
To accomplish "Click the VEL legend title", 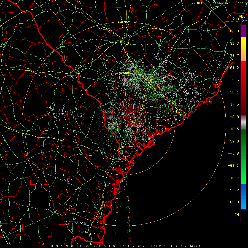I will 242,17.
